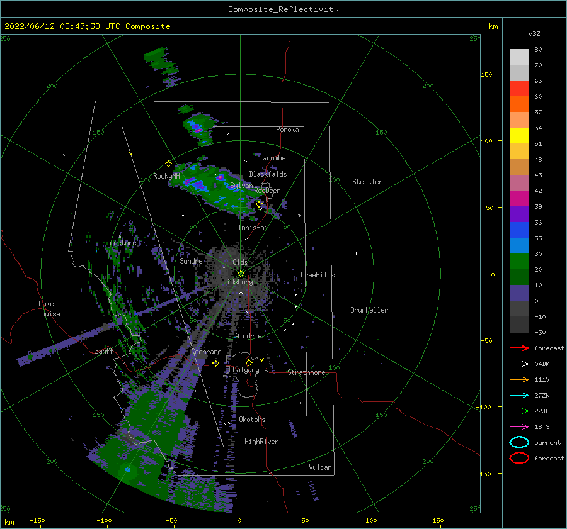The image size is (567, 529).
Task: Select the Drumheller city label
Action: (x=369, y=310)
